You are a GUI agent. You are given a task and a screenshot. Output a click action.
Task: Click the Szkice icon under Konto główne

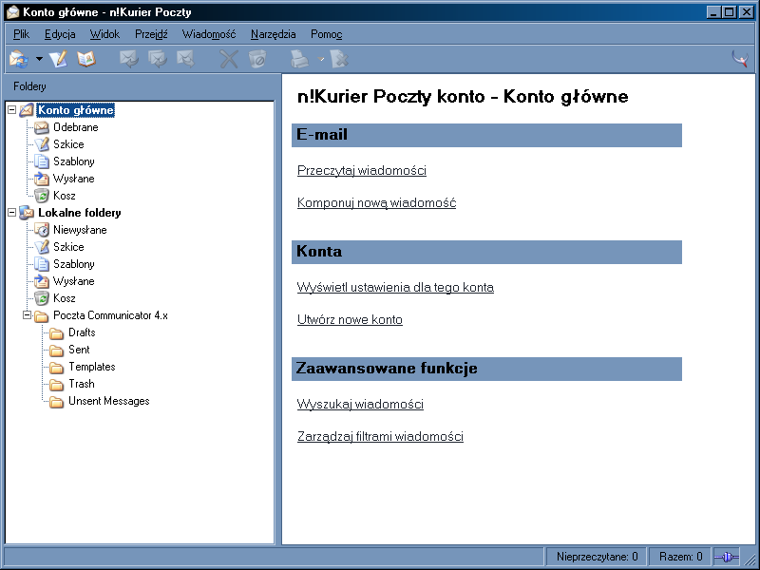(42, 144)
